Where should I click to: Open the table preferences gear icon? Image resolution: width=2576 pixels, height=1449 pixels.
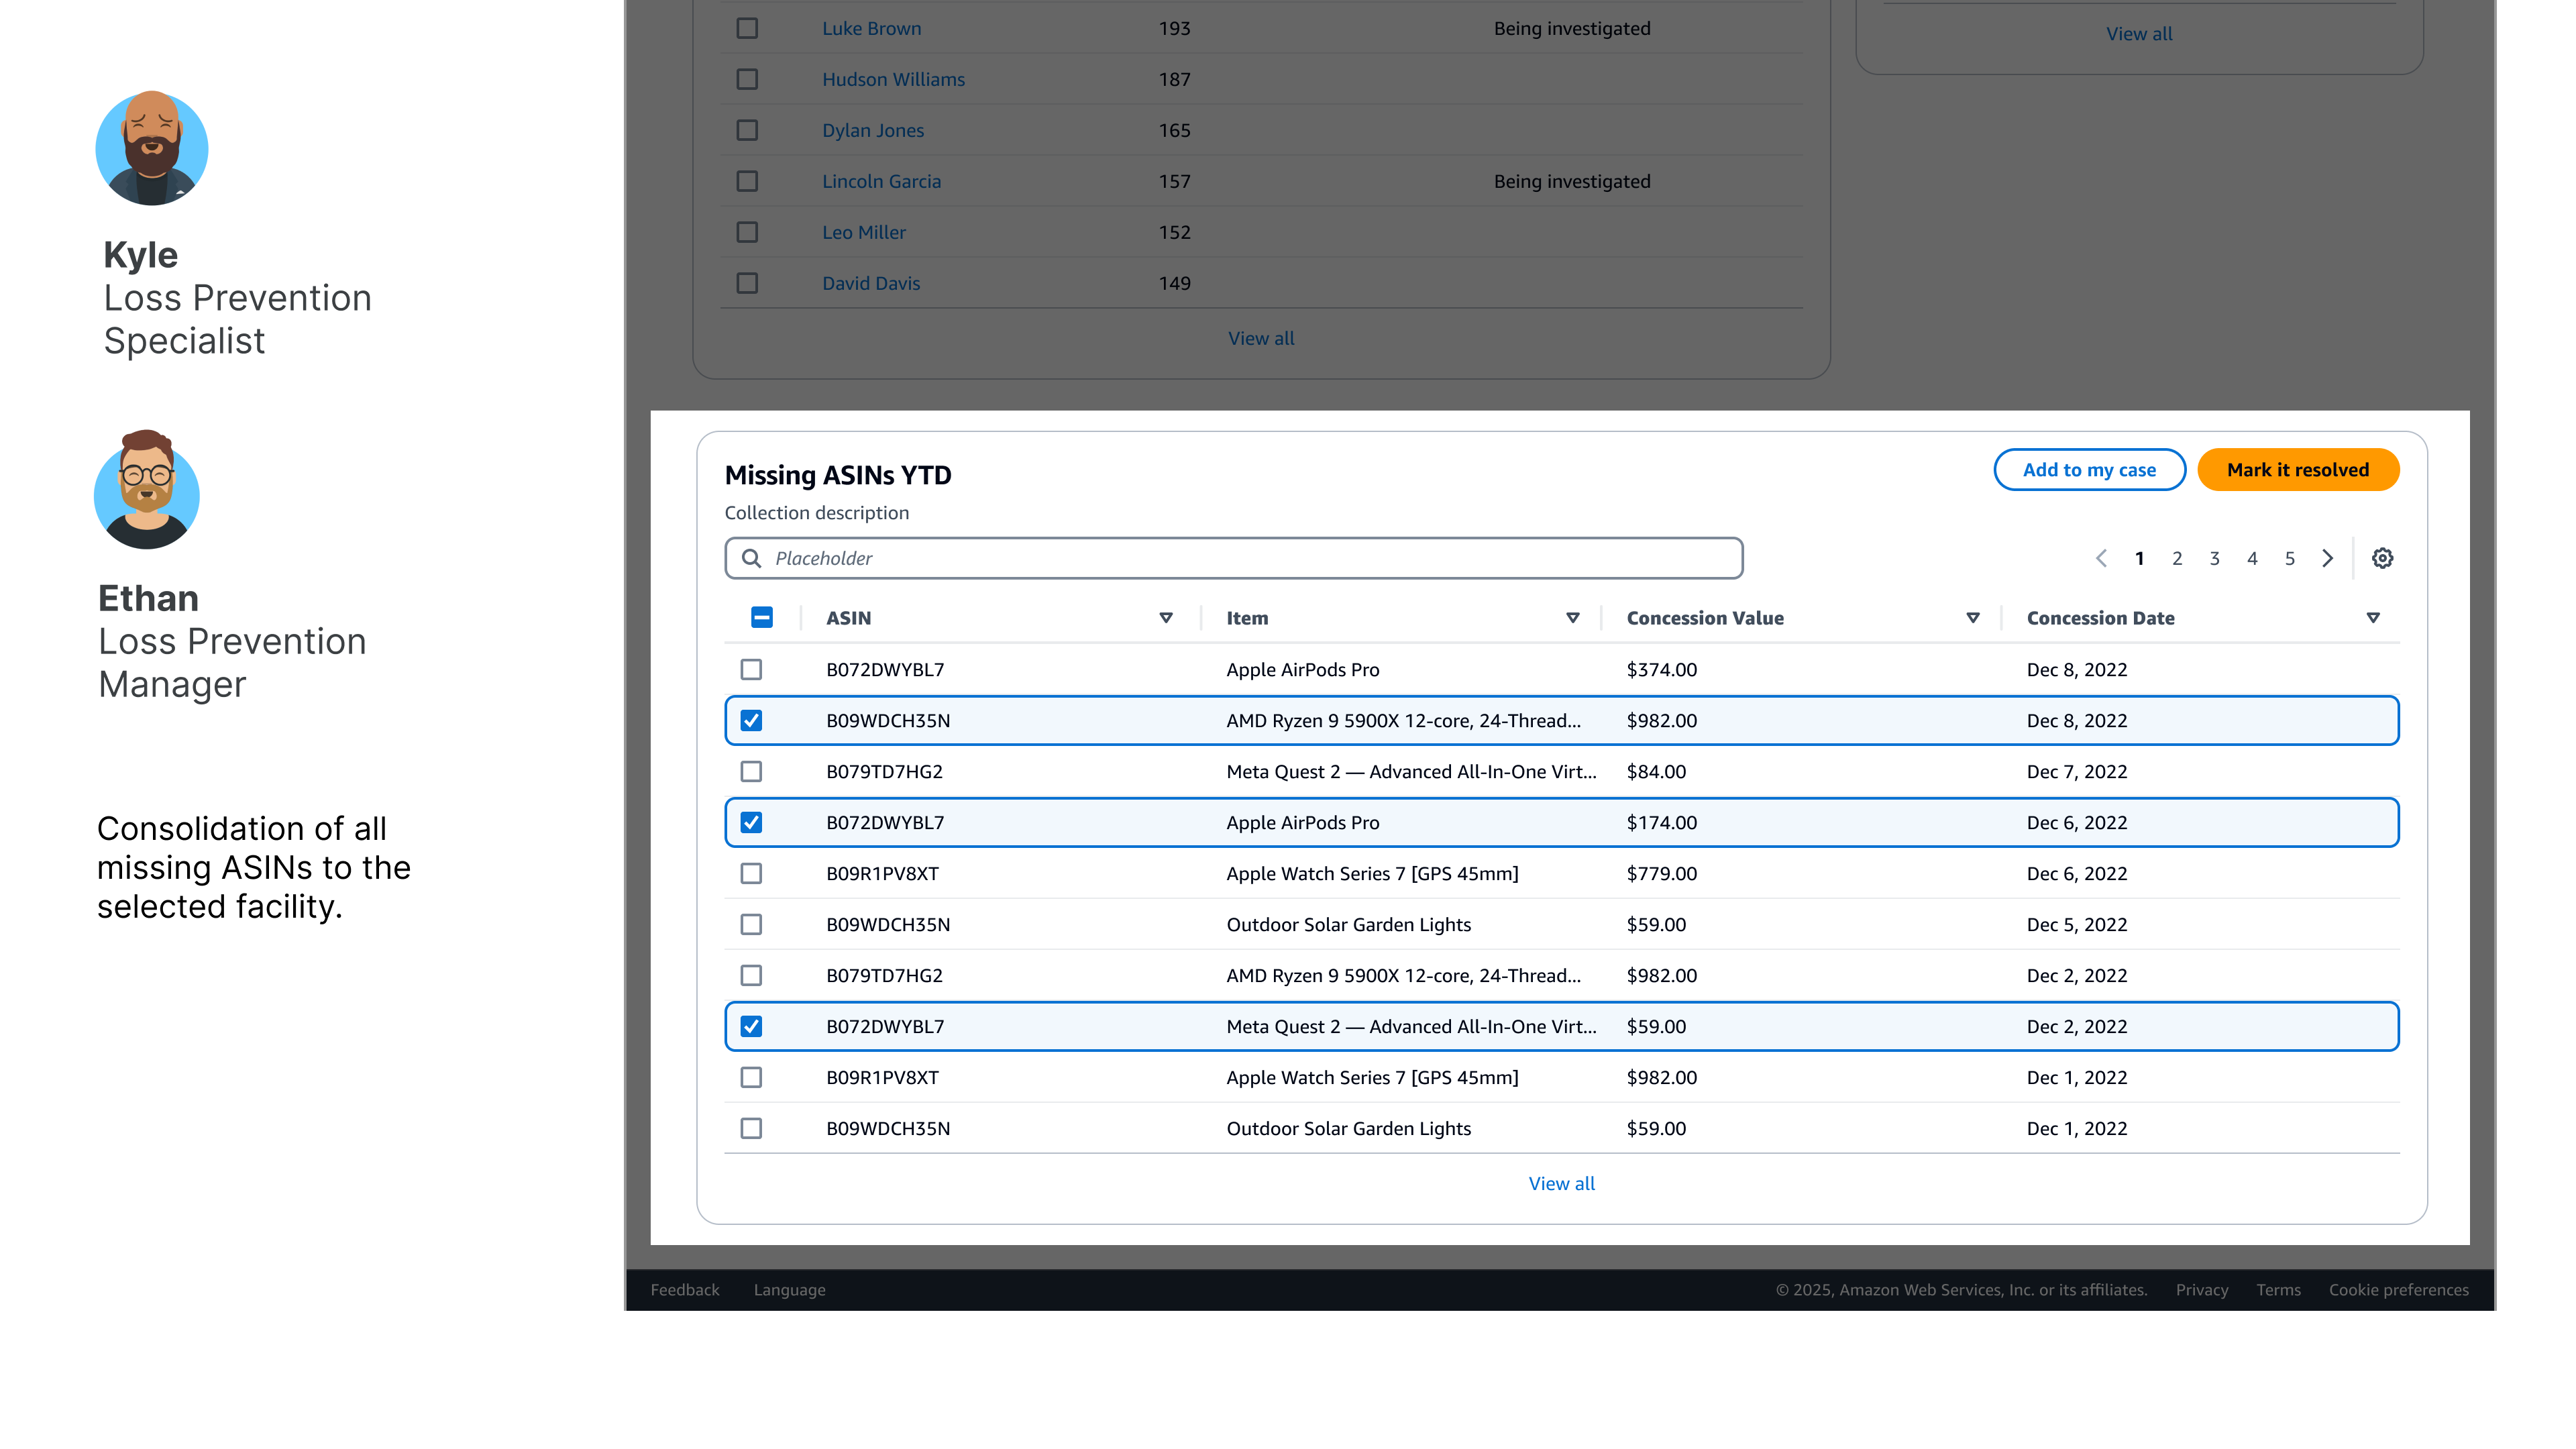click(2382, 558)
